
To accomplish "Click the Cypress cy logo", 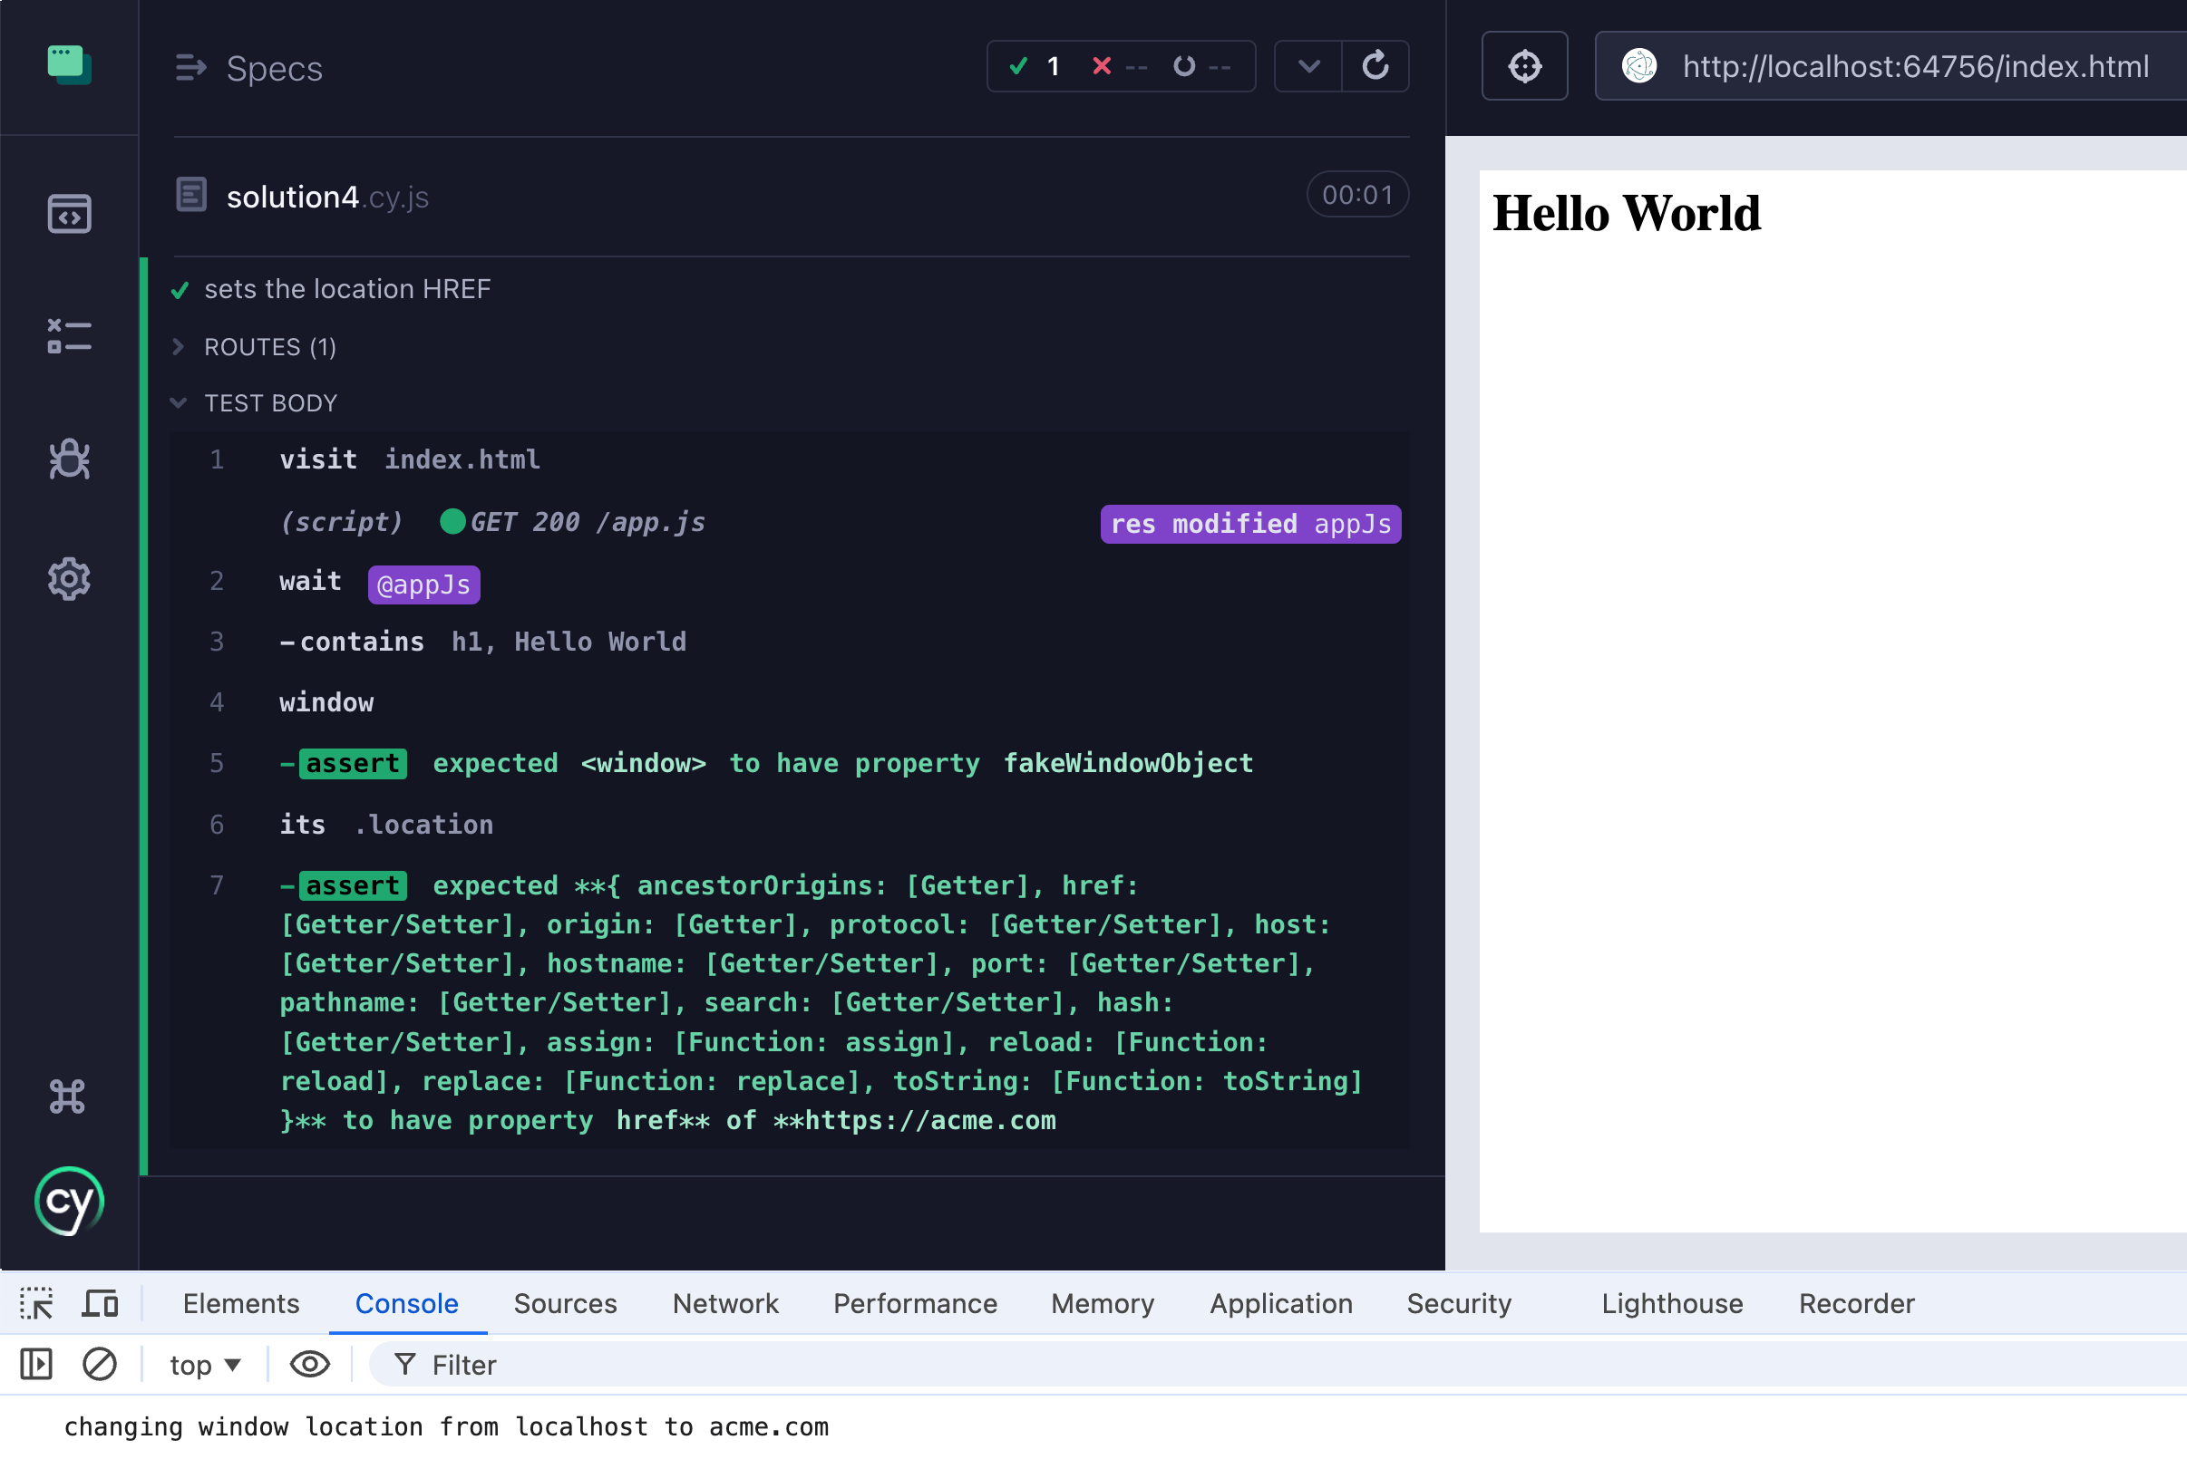I will tap(69, 1202).
